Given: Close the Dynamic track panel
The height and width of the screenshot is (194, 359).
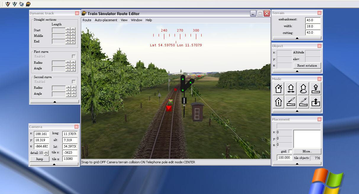Looking at the screenshot, I should click(77, 13).
